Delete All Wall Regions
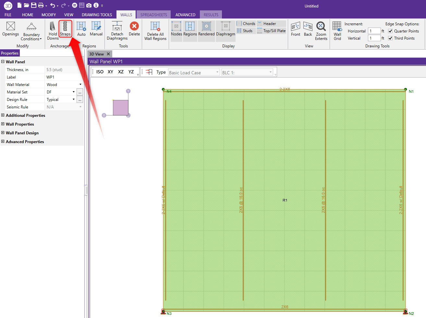Image resolution: width=426 pixels, height=318 pixels. click(155, 31)
